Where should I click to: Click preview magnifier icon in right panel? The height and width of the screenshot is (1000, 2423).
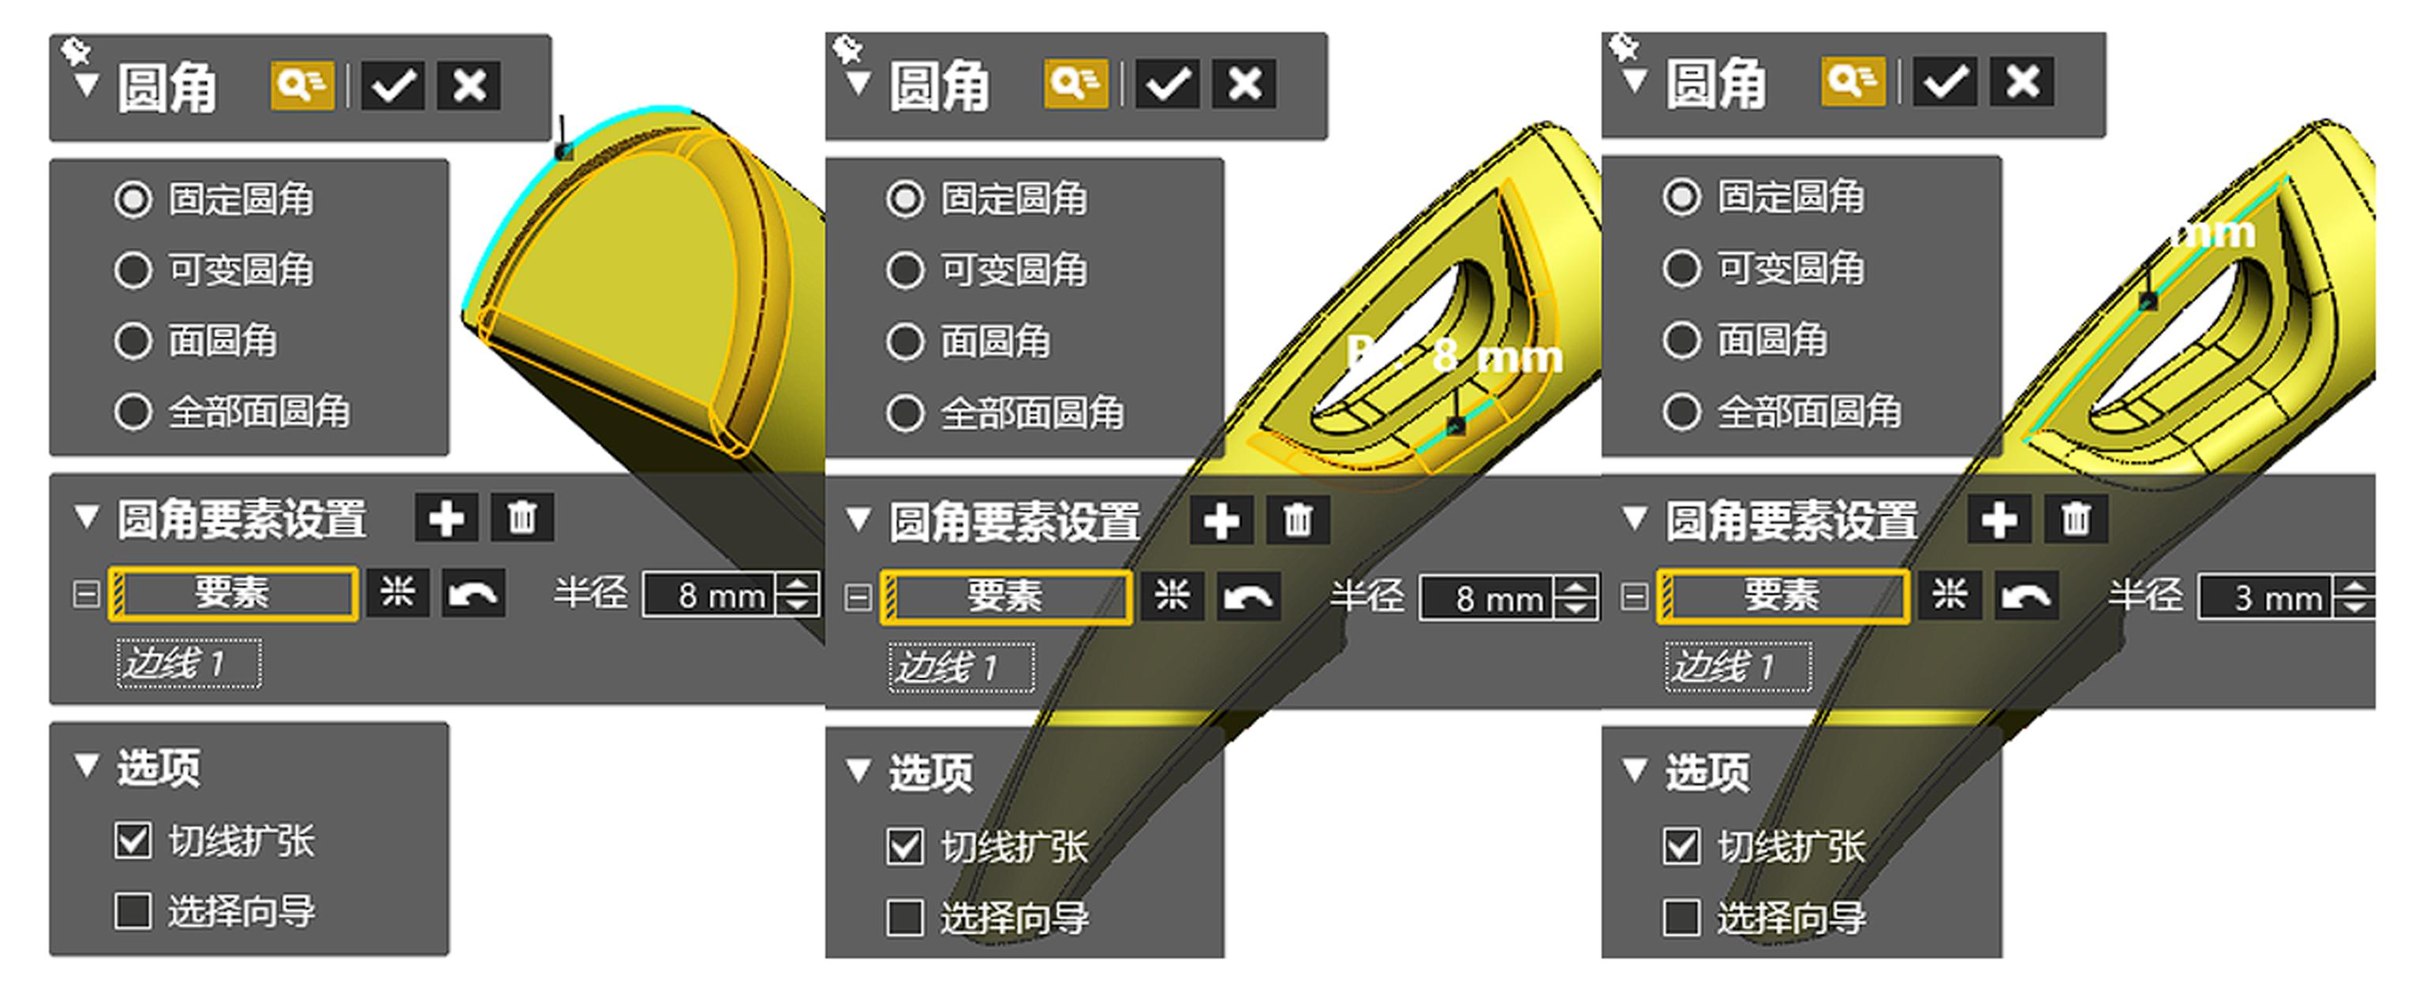point(1853,82)
